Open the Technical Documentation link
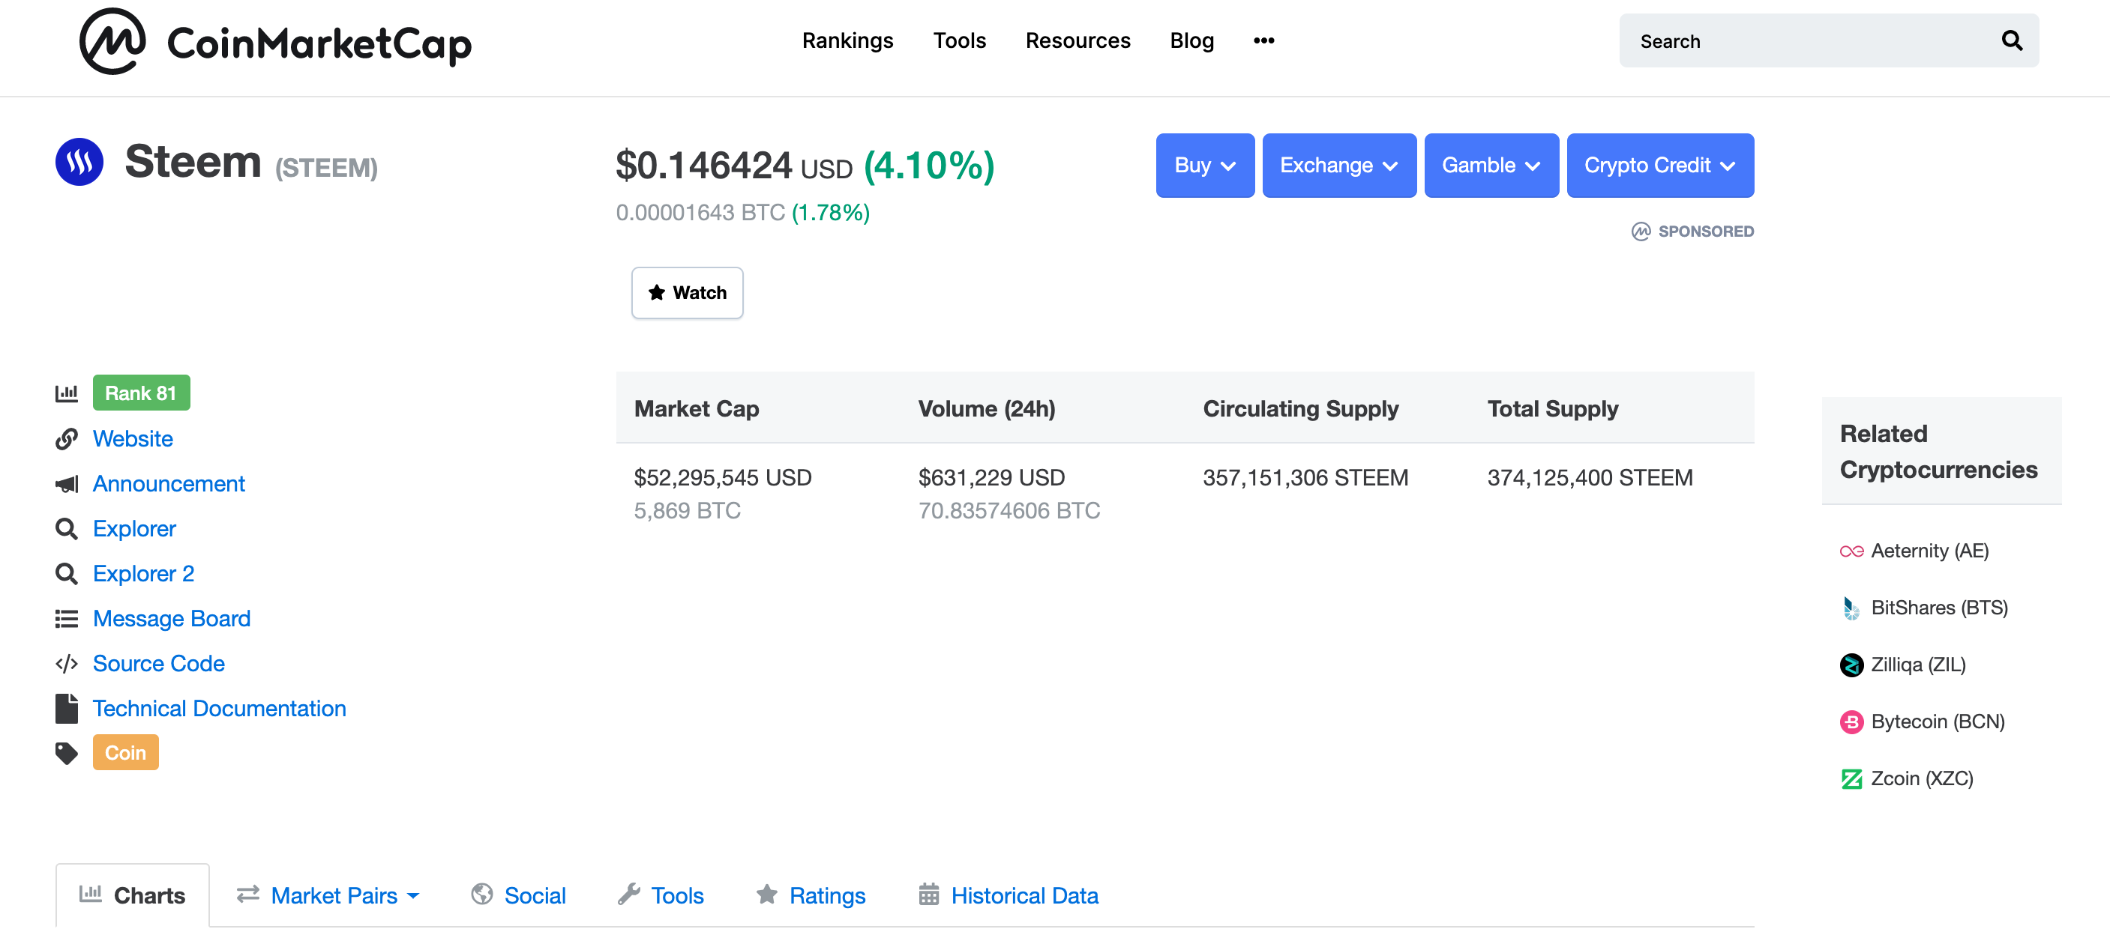The height and width of the screenshot is (944, 2110). (219, 708)
